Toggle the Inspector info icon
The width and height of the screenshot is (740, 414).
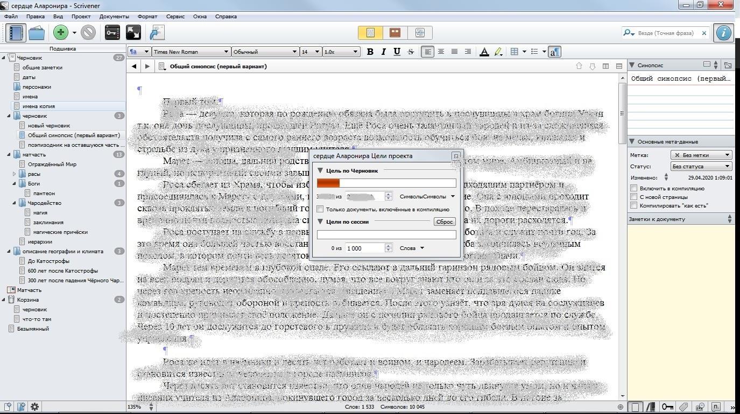point(723,33)
